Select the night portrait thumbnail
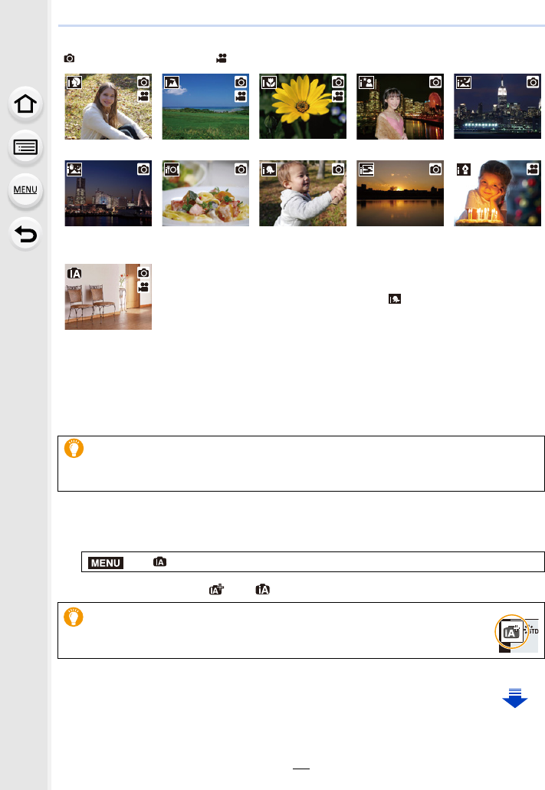Screen dimensions: 545x790 pos(400,107)
